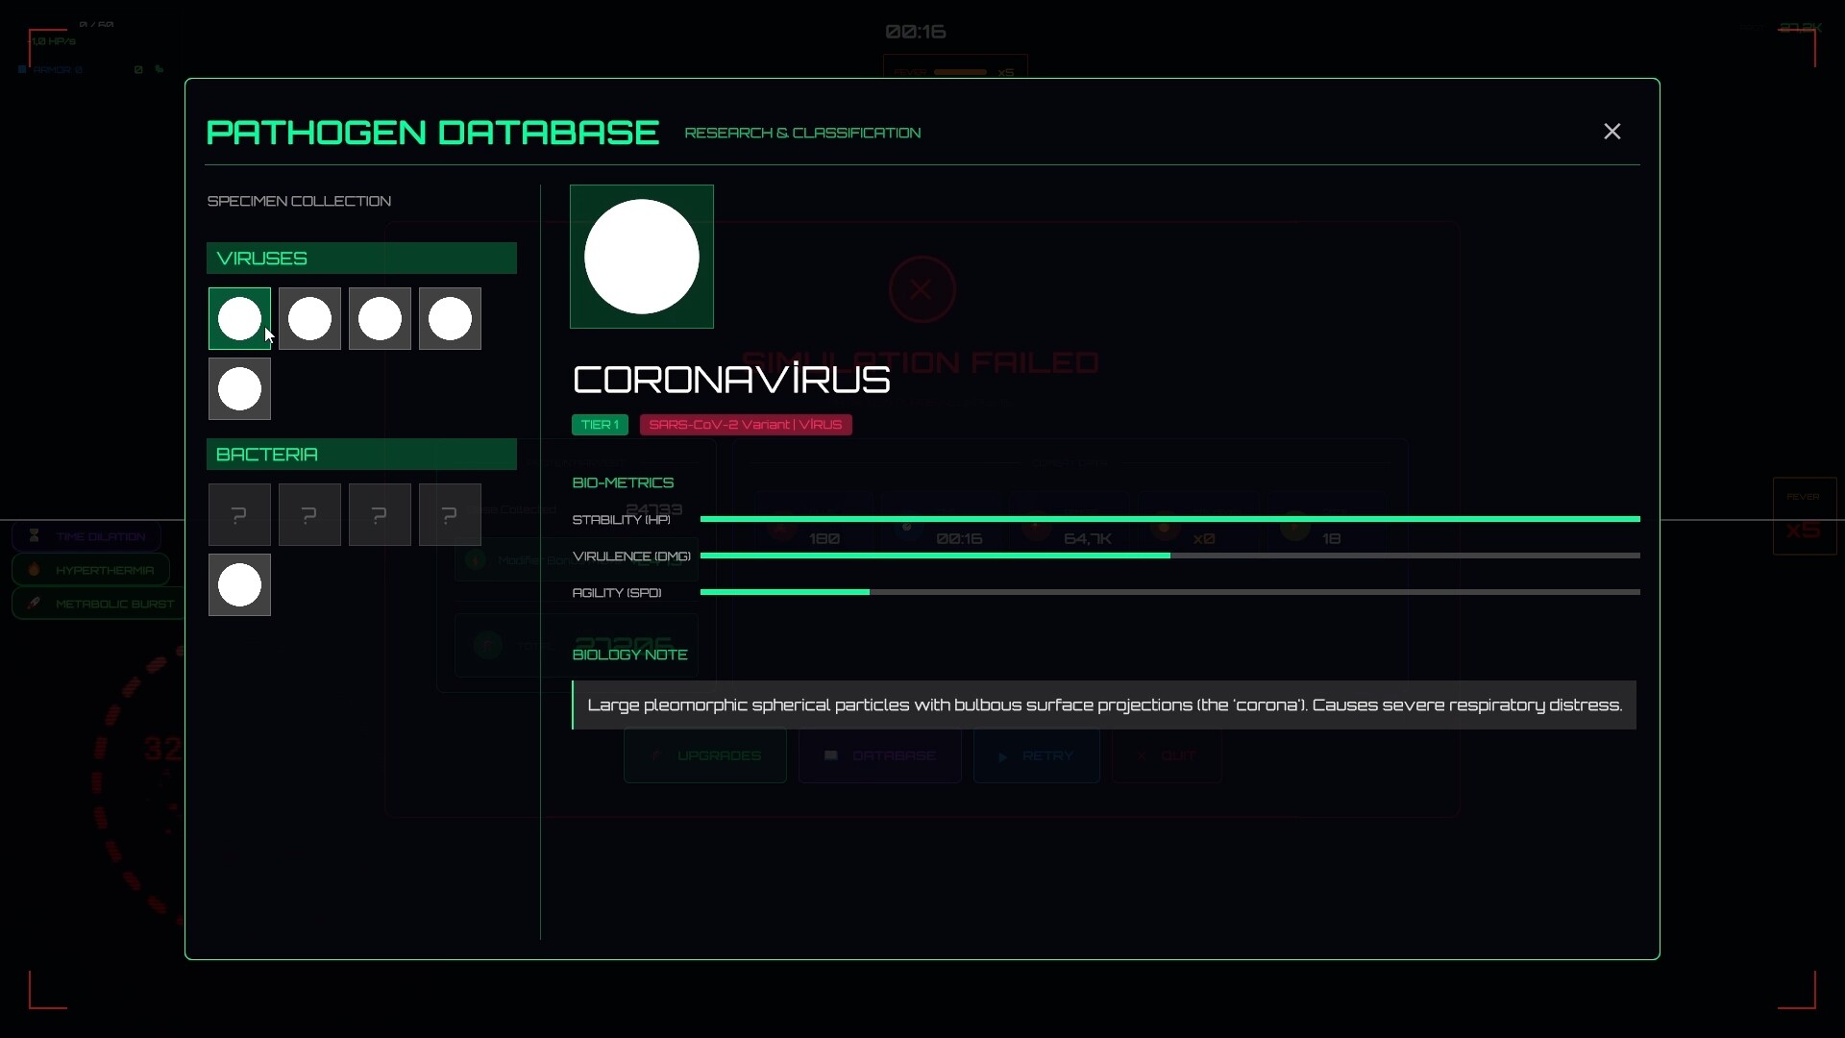Close the Pathogen Database dialog
The width and height of the screenshot is (1845, 1038).
tap(1612, 131)
